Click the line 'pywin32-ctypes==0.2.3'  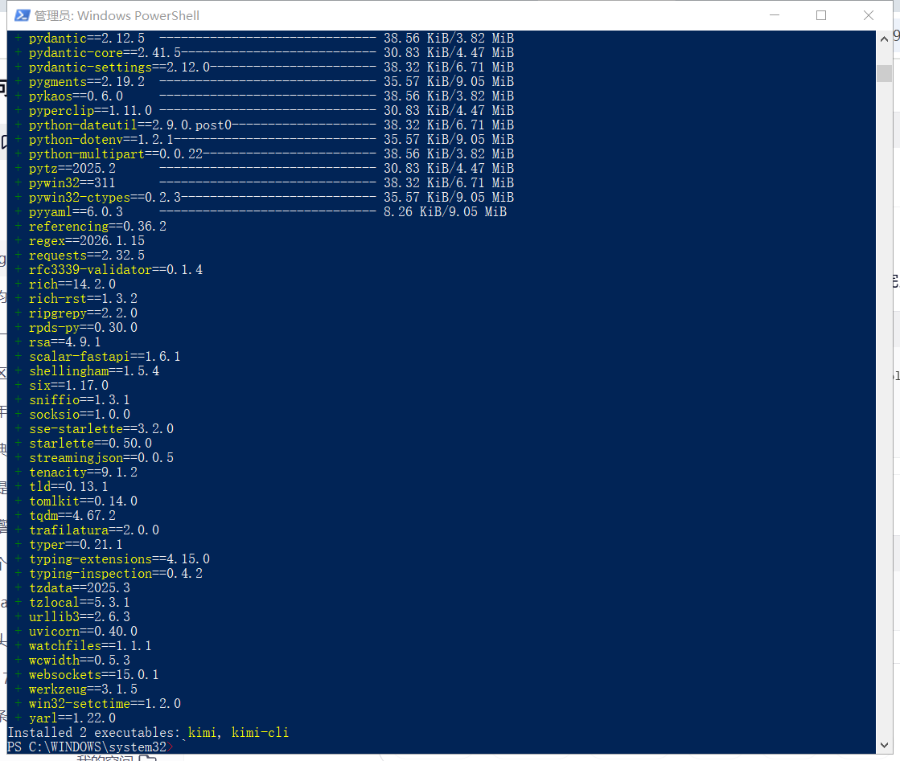(x=105, y=197)
